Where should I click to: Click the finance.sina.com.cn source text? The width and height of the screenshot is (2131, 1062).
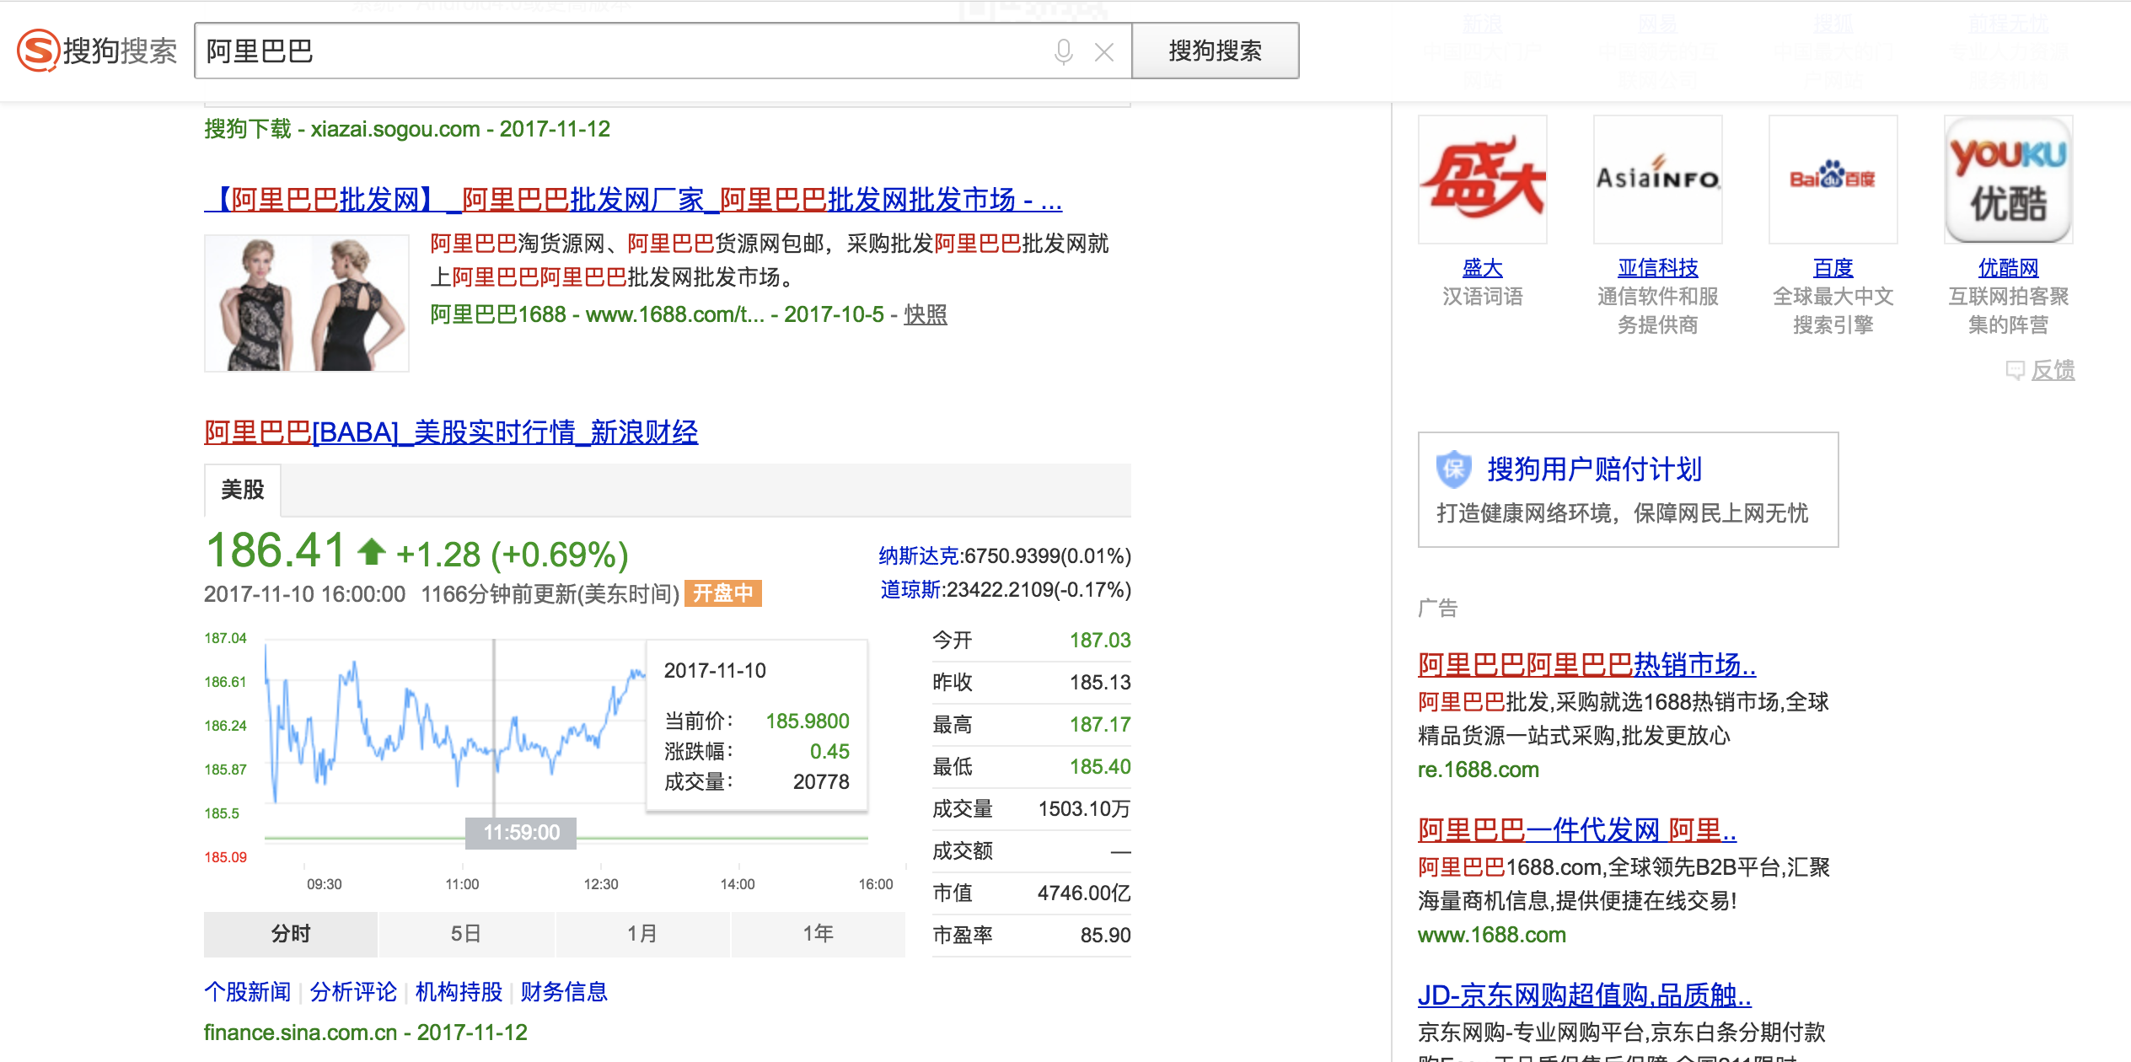pyautogui.click(x=300, y=1032)
